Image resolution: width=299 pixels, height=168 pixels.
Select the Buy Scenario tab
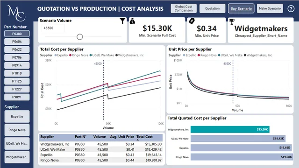tap(241, 8)
